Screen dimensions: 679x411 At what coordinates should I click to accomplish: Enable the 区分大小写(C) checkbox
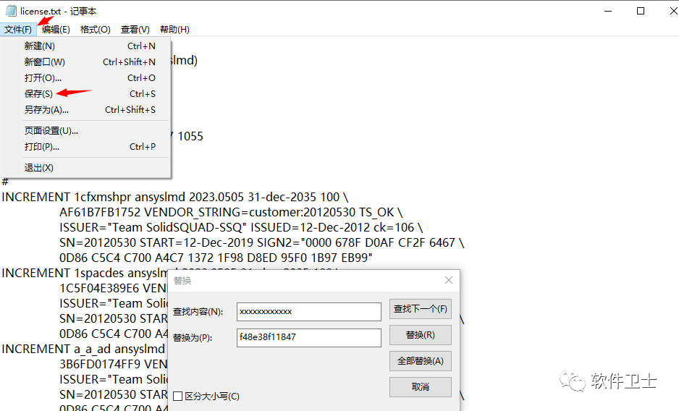177,397
